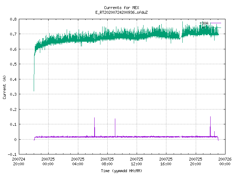Click the x-axis label 'Time (yymmdd HH:MM)'
Viewport: 232px width, 174px height.
(x=121, y=171)
